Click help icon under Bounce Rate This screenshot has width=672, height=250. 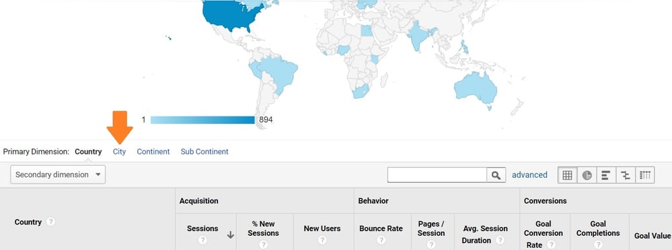(381, 240)
